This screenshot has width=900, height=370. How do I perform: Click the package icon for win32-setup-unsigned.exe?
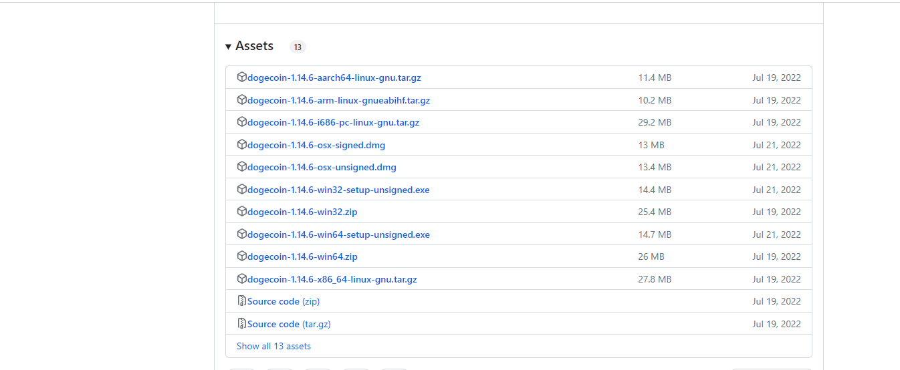point(242,189)
